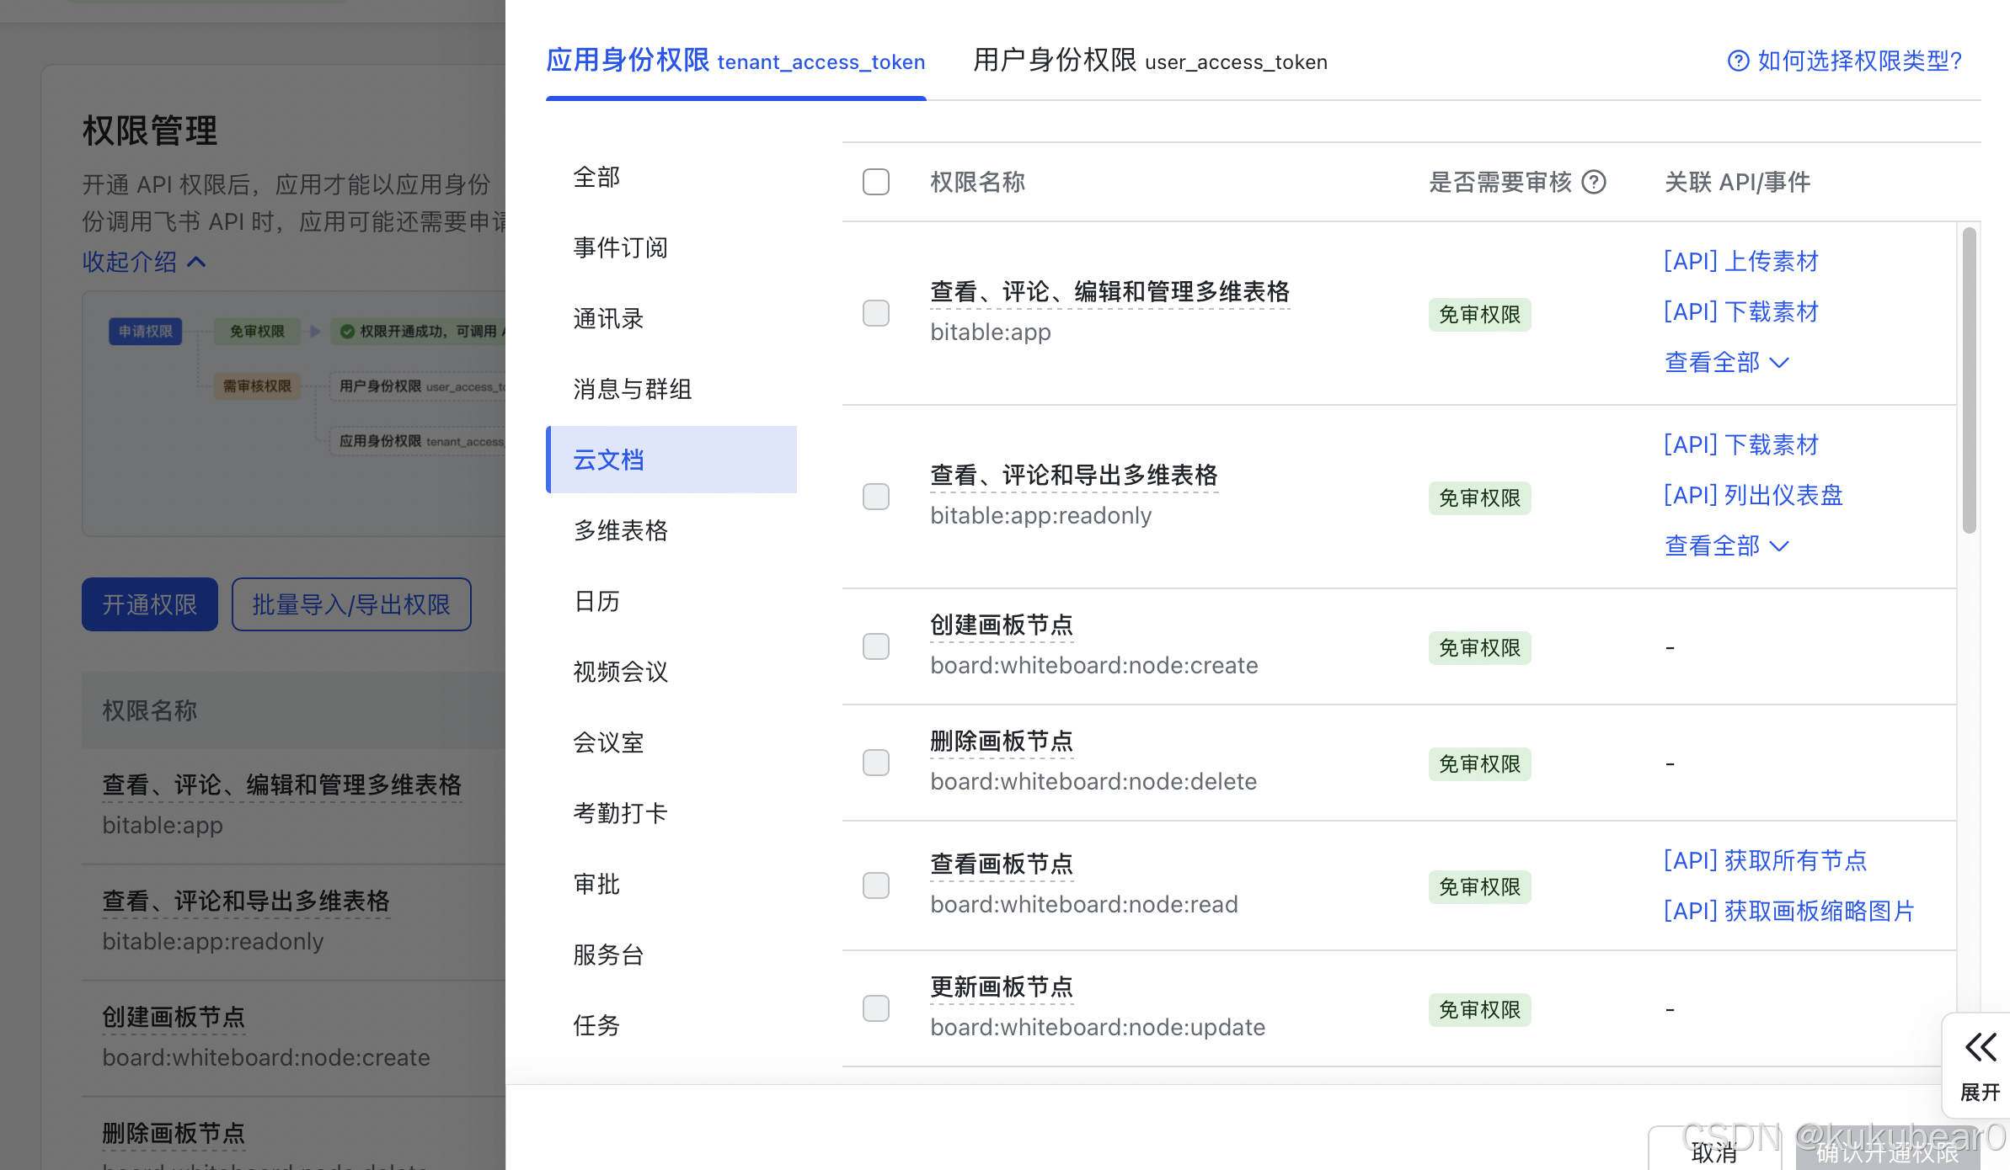Click the [API] 获取画板缩略图片 link

(x=1788, y=911)
